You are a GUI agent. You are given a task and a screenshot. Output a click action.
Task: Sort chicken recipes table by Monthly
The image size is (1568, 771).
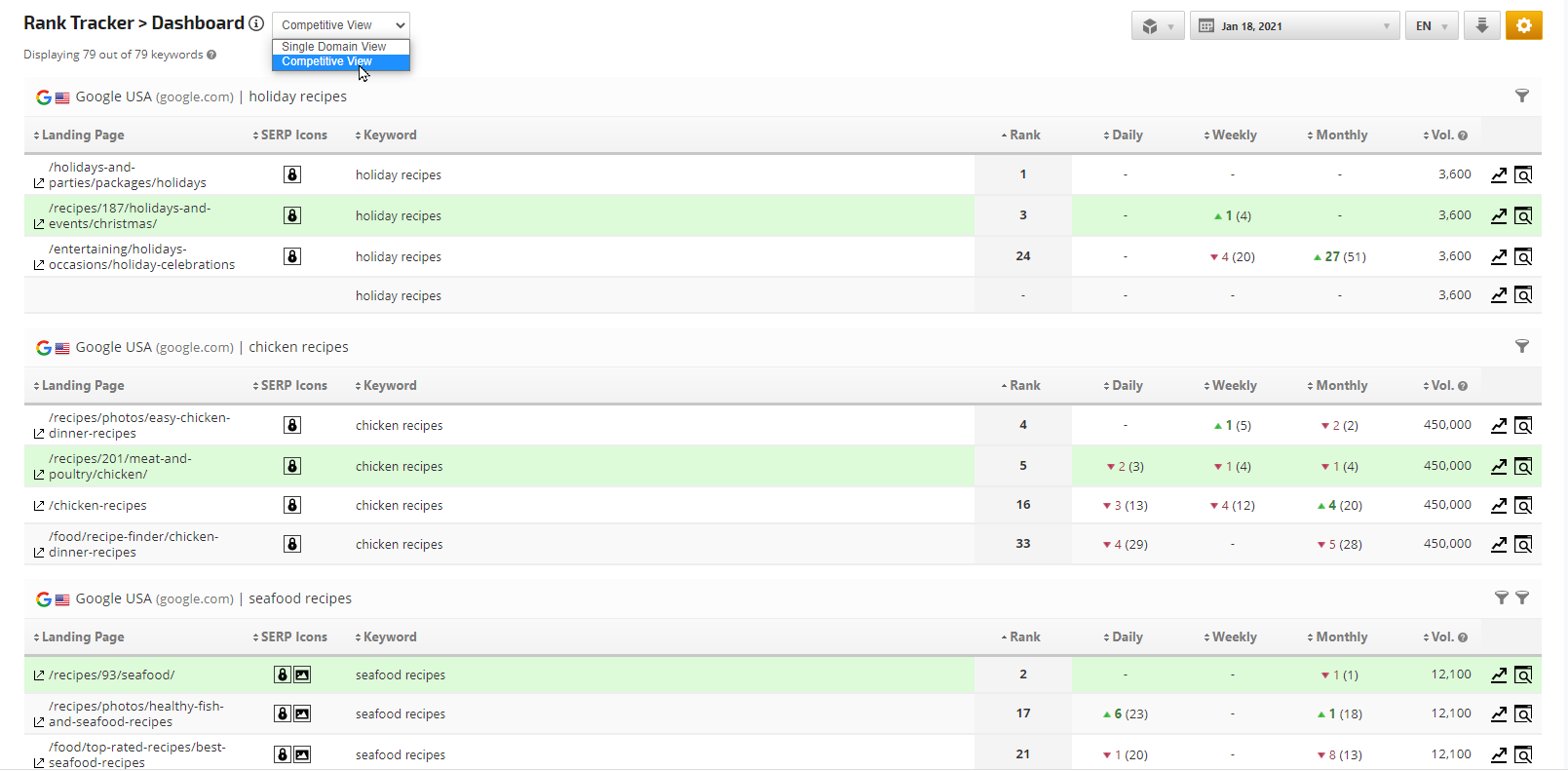(x=1340, y=386)
